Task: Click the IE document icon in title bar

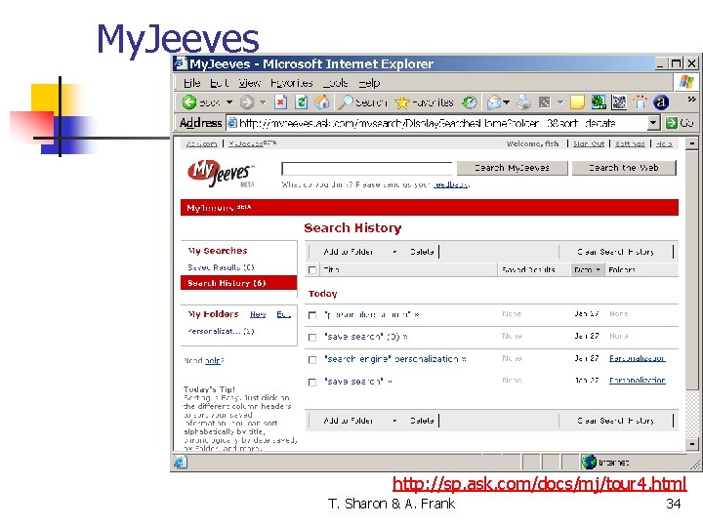Action: [x=181, y=63]
